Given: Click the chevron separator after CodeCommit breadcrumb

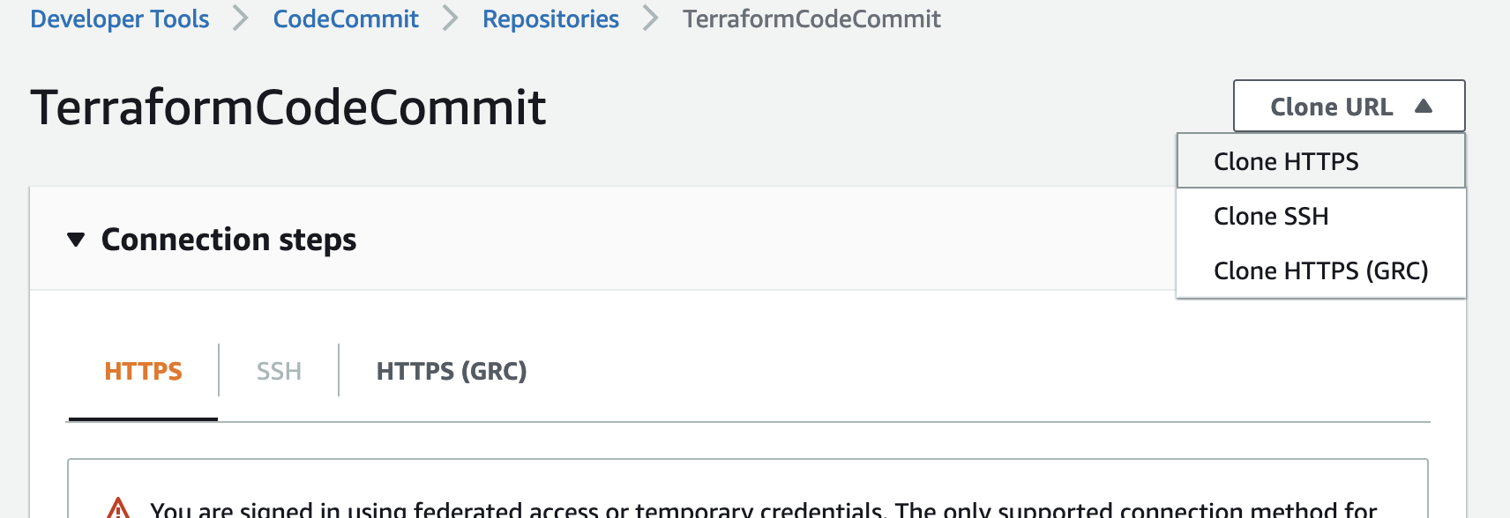Looking at the screenshot, I should point(450,18).
